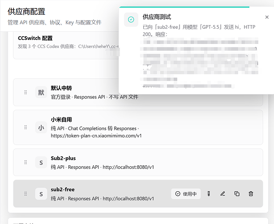This screenshot has height=224, width=274.
Task: Select the 小米自用 provider name
Action: (x=61, y=120)
